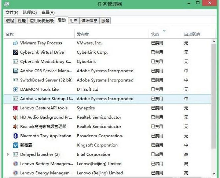Switch to the 进程 tab
This screenshot has height=178, width=220.
(10, 21)
